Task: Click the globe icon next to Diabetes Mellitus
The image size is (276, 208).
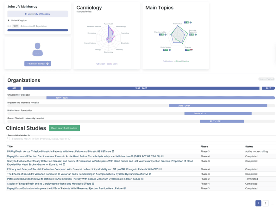Action: [165, 35]
